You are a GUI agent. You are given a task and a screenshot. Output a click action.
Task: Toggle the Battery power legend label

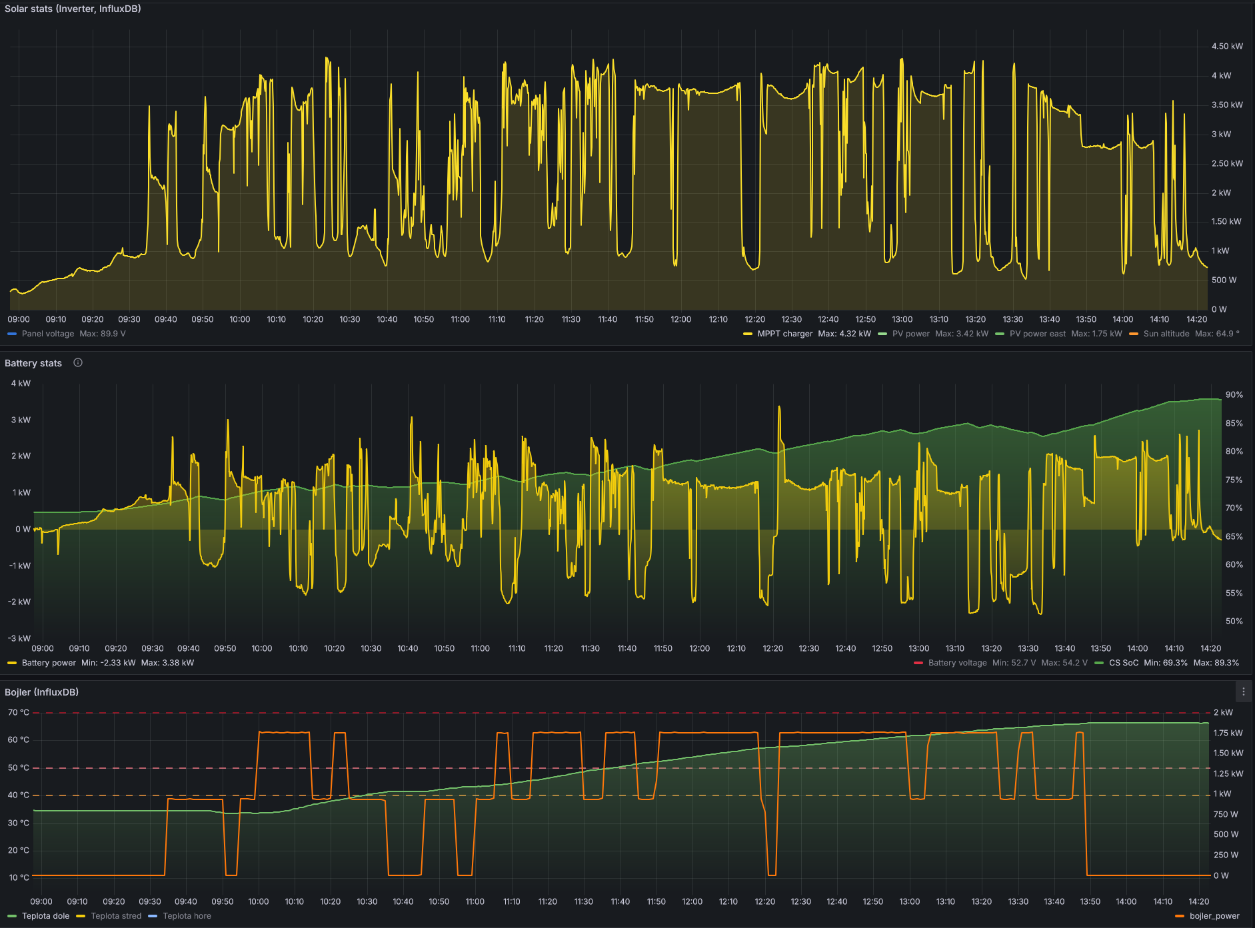point(49,663)
